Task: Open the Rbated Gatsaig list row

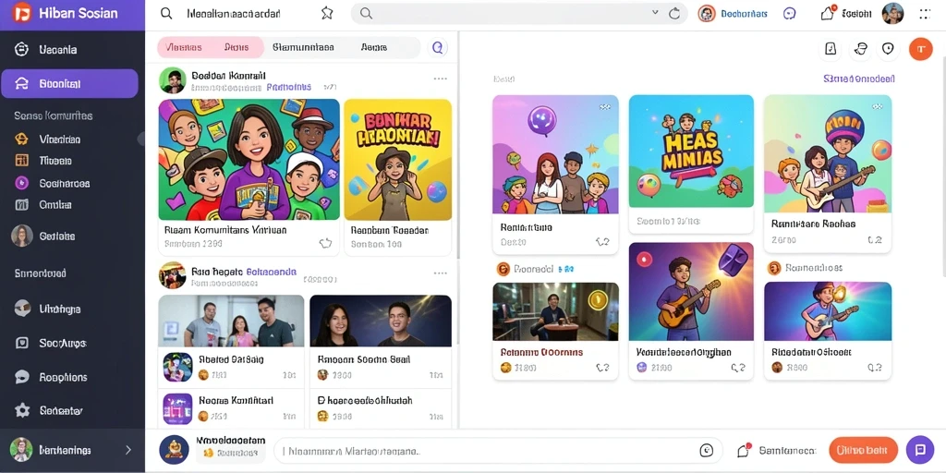Action: pos(231,367)
